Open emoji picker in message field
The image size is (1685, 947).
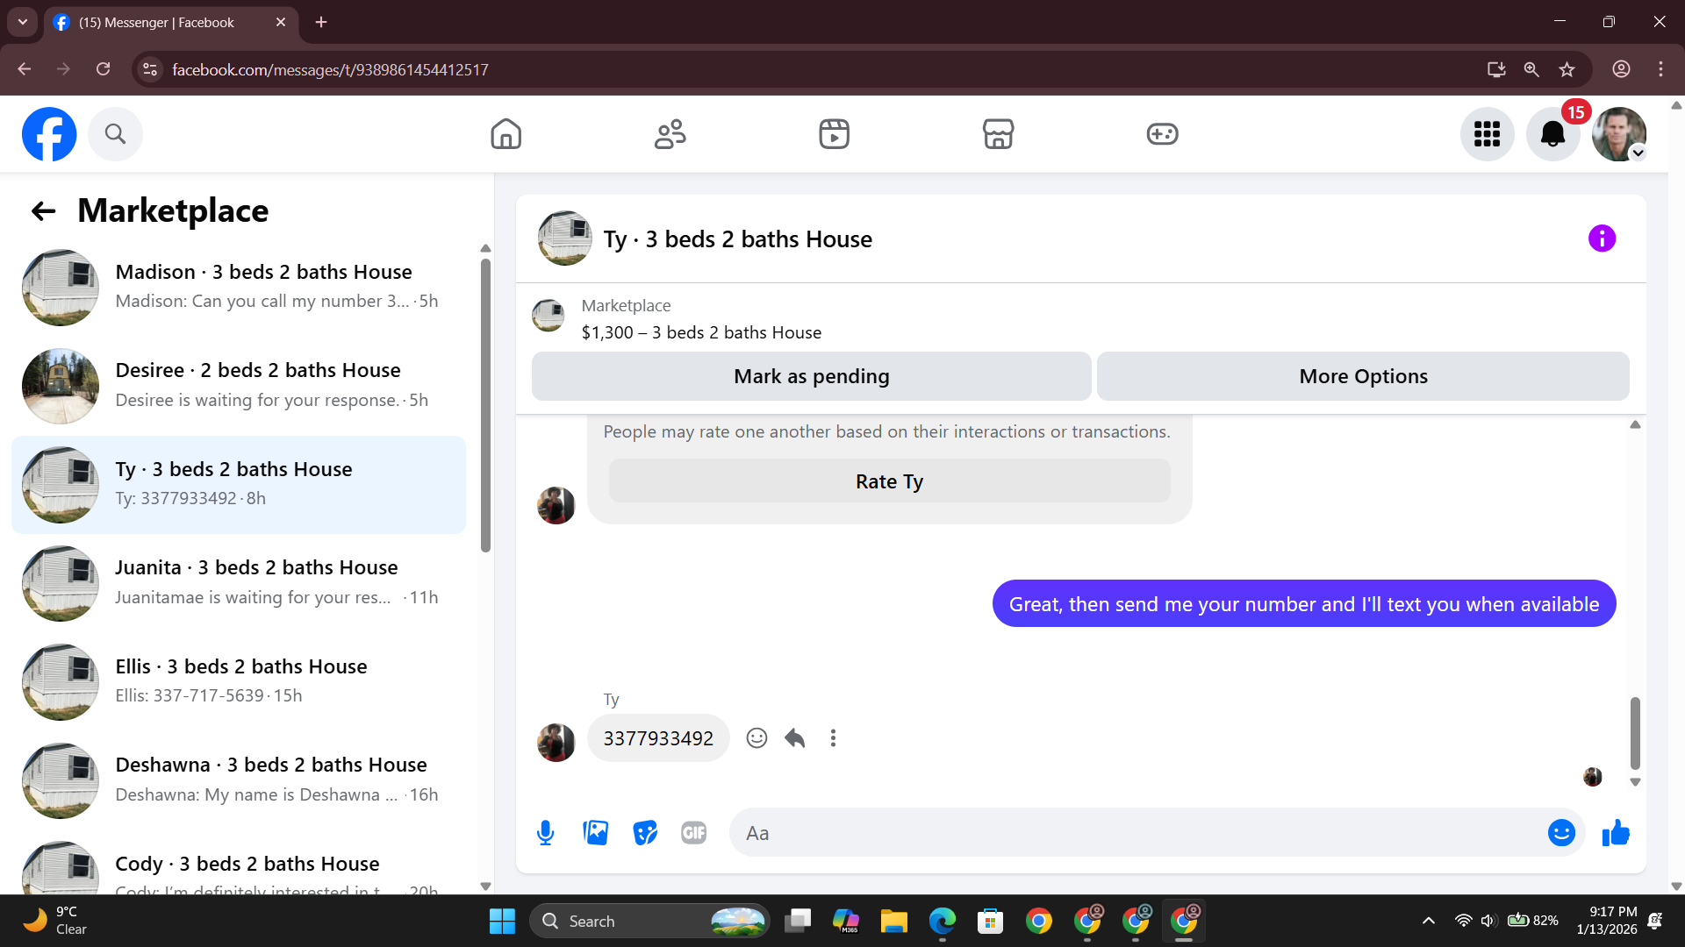pyautogui.click(x=1561, y=833)
